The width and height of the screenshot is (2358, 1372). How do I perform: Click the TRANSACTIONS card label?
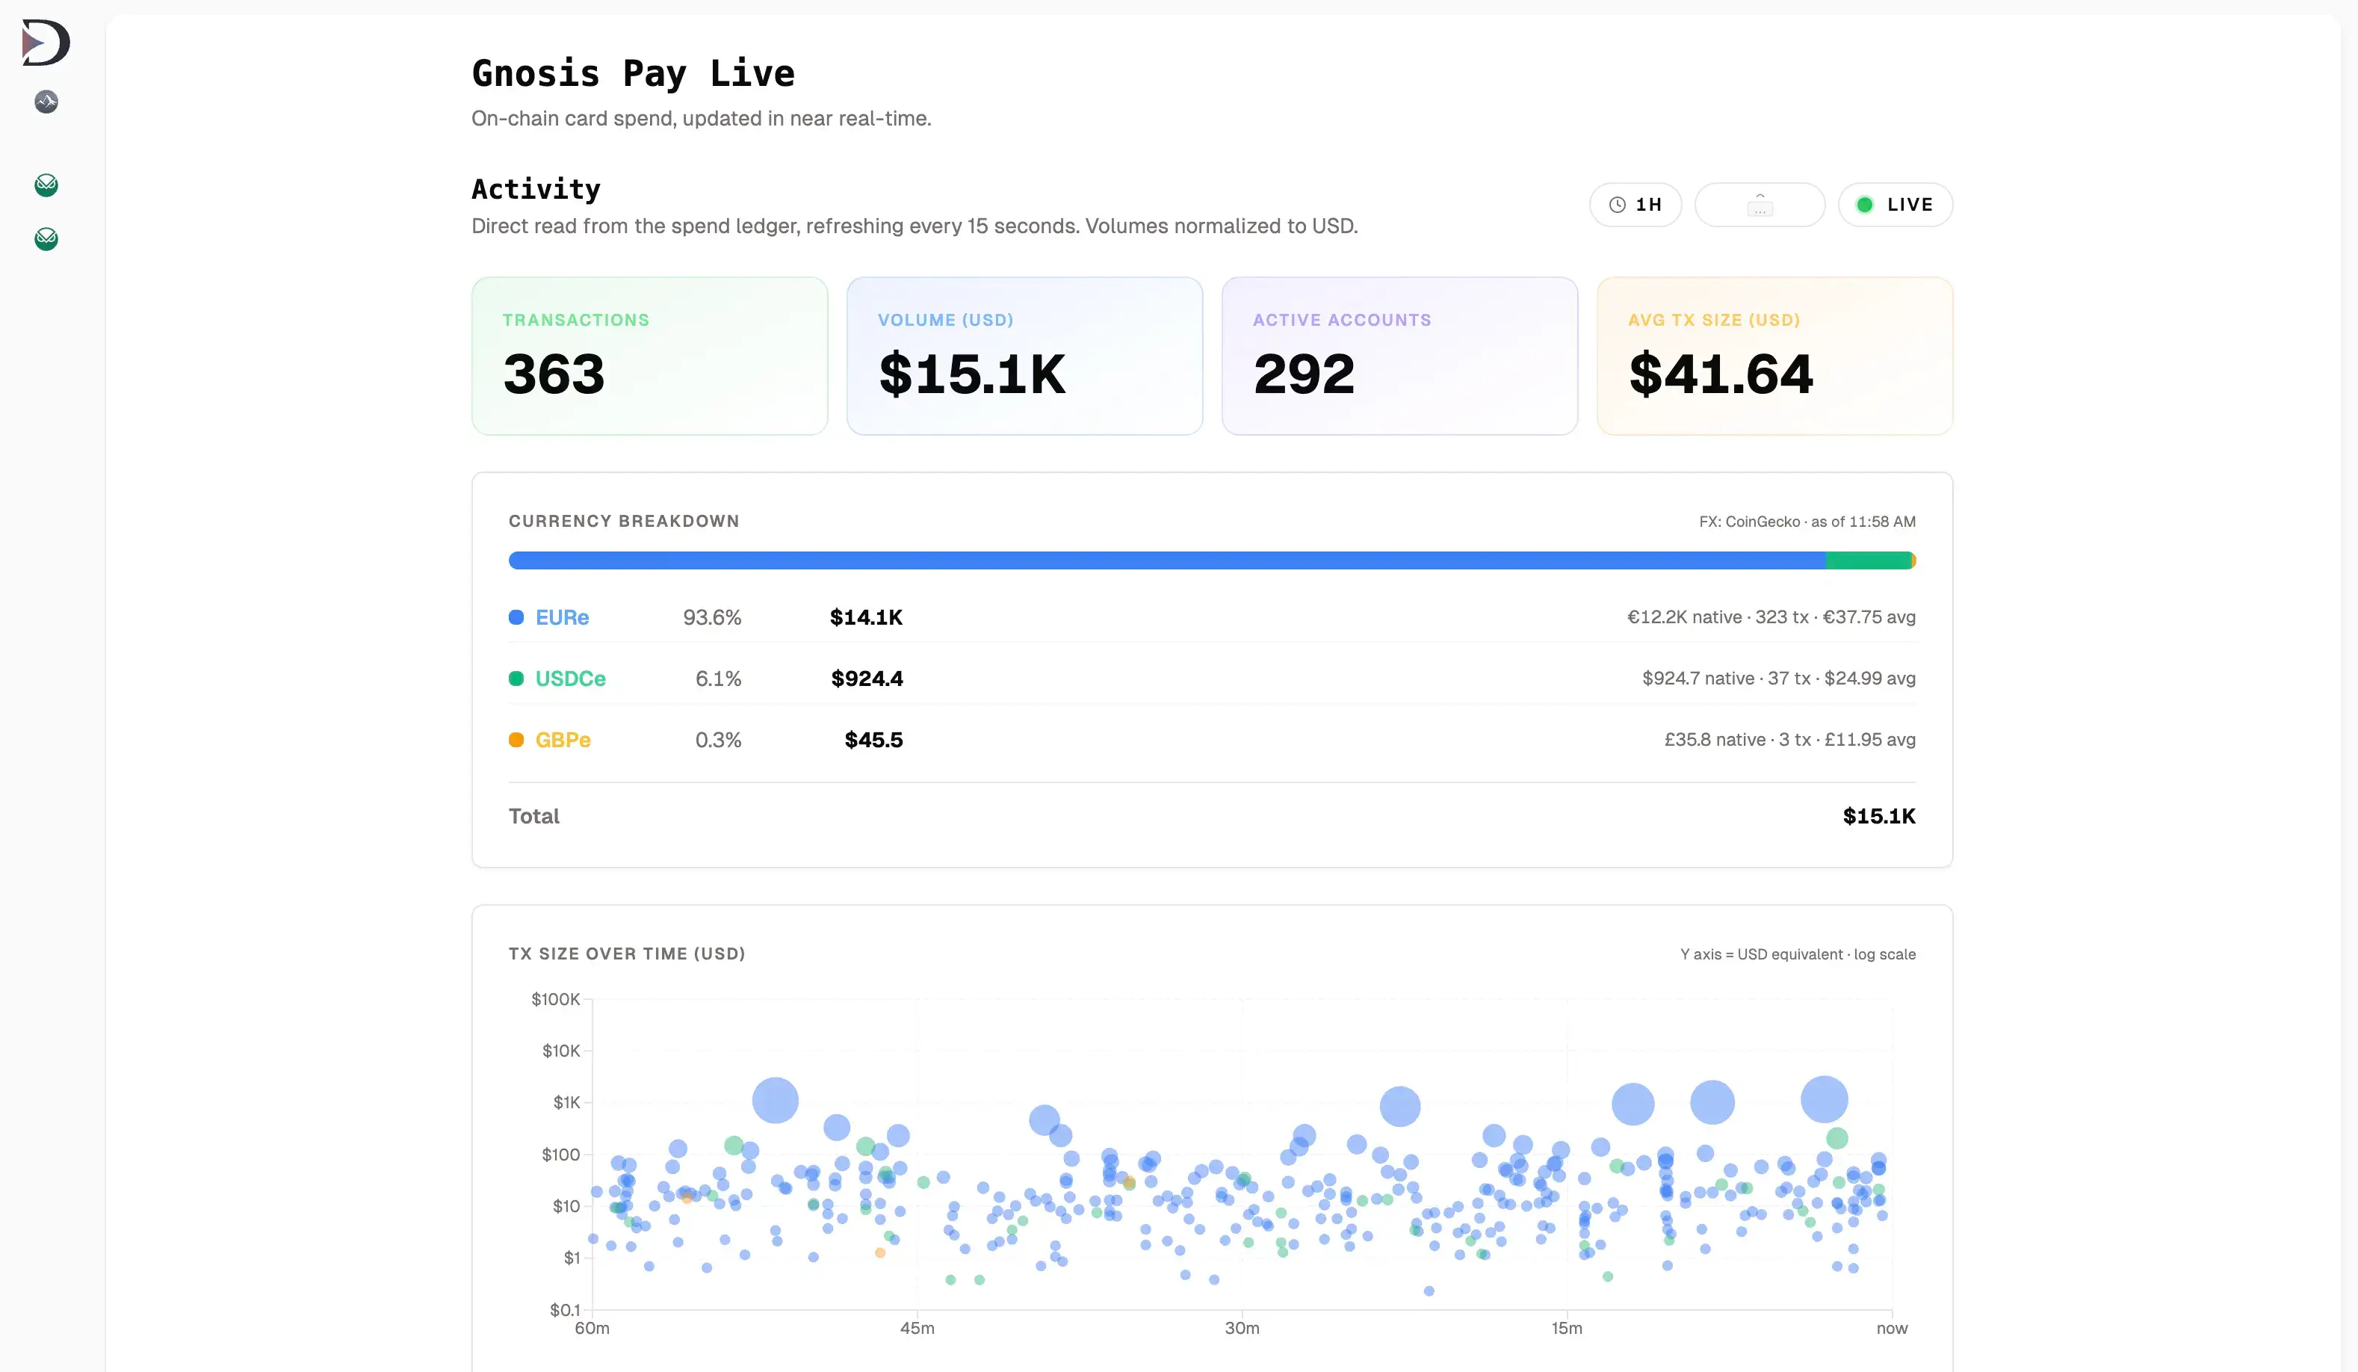(x=576, y=320)
